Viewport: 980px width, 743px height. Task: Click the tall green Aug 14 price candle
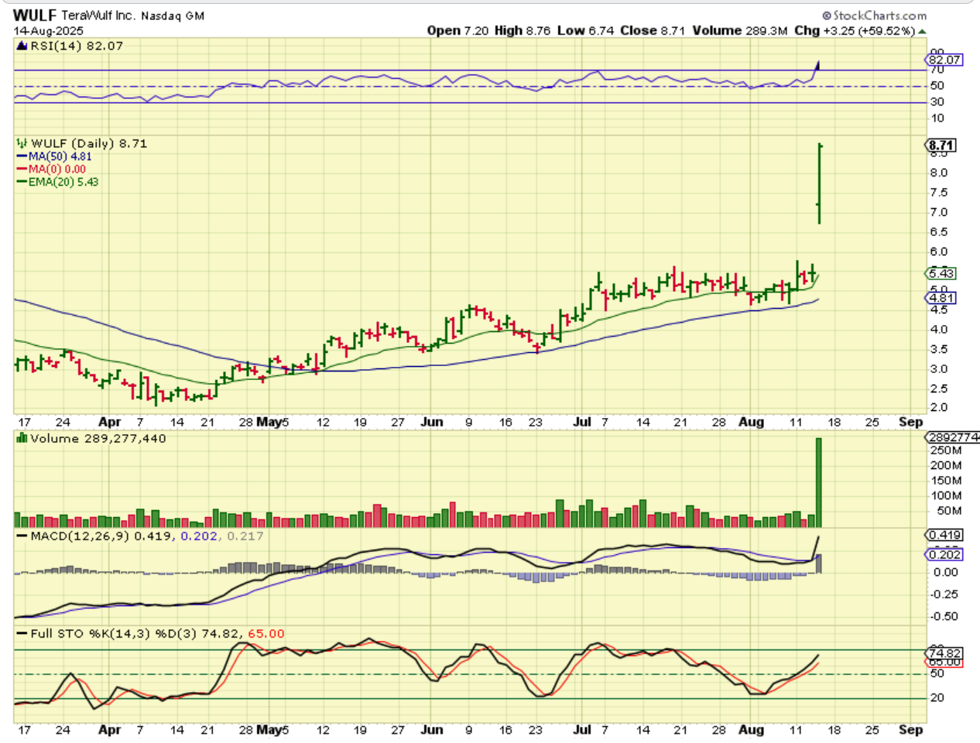pos(819,184)
